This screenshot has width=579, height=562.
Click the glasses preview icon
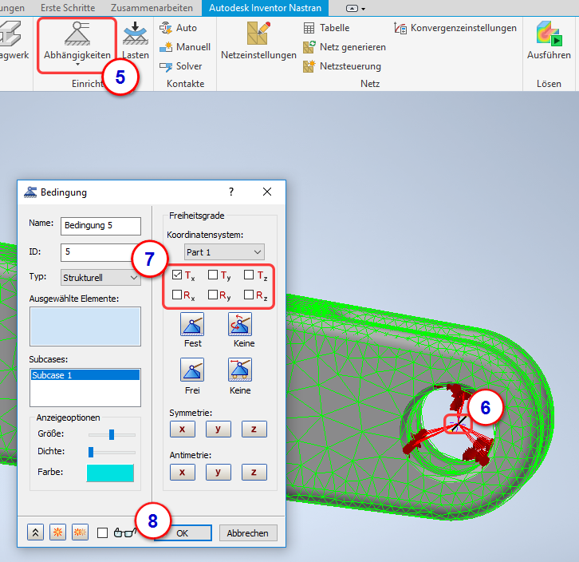point(124,532)
